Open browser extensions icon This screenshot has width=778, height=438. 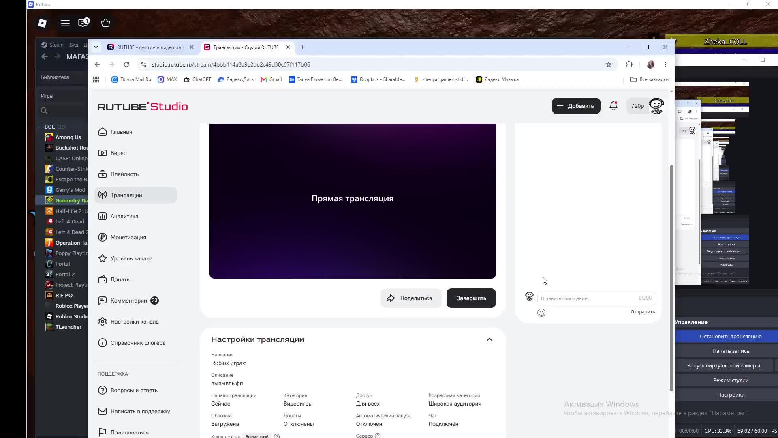(629, 64)
